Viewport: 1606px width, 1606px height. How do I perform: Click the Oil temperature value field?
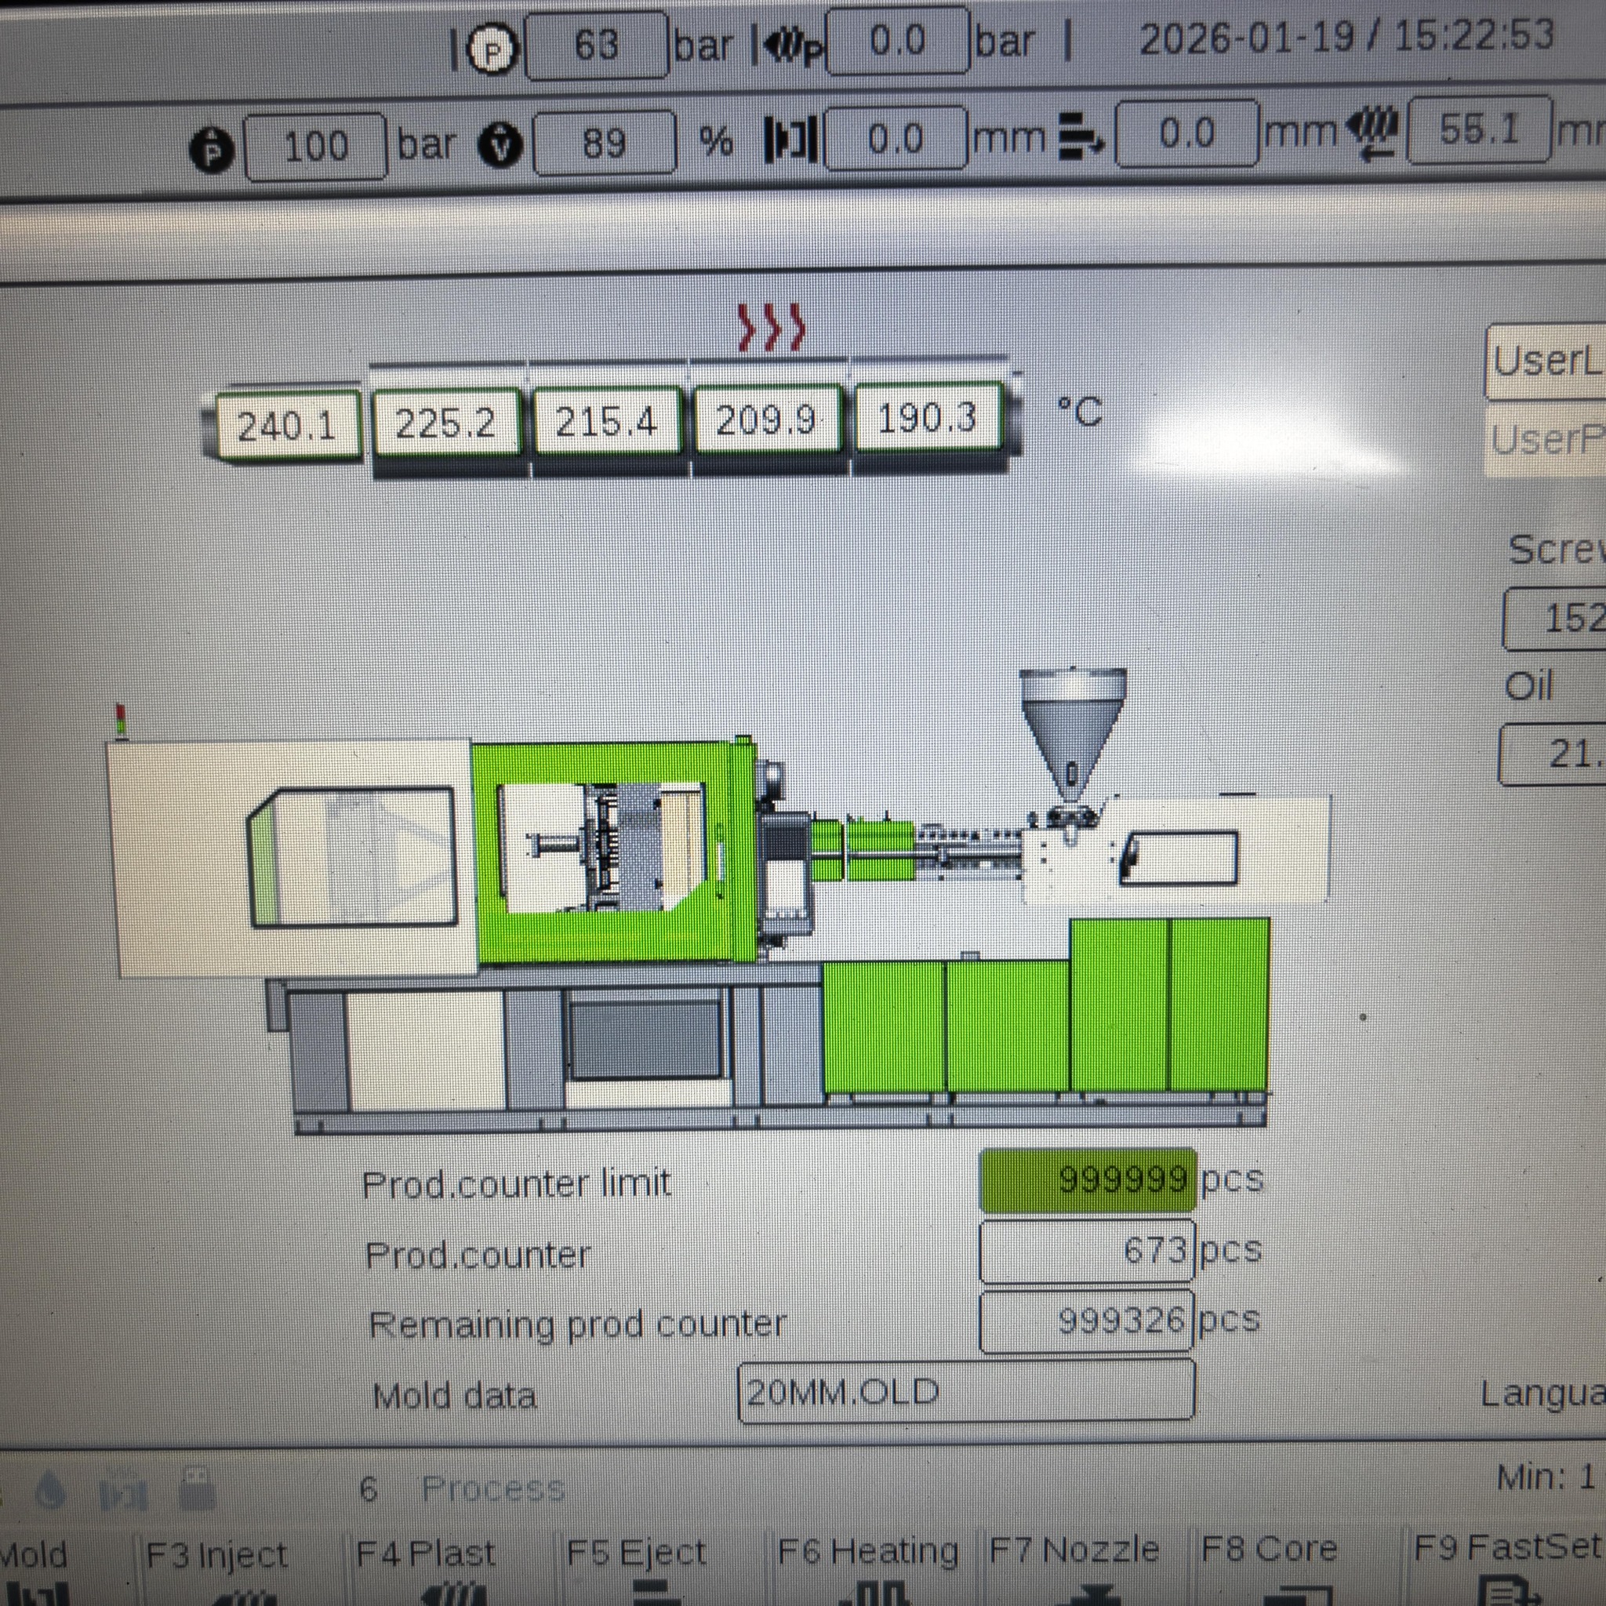point(1553,755)
